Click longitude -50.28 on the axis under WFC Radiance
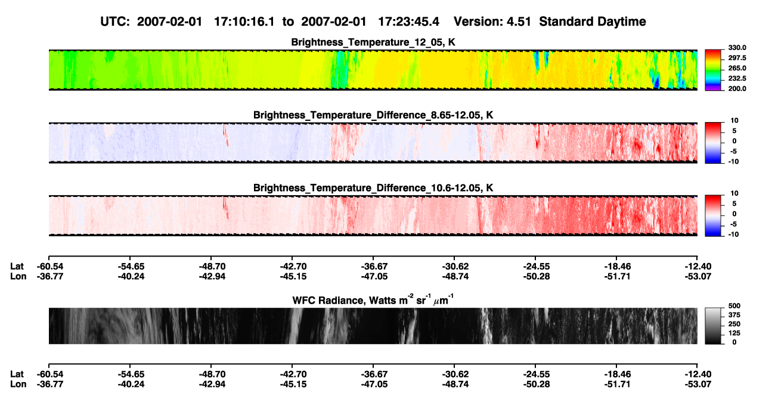This screenshot has width=775, height=397. tap(535, 384)
